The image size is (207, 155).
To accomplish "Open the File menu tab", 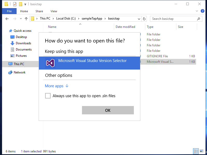I will coord(9,11).
